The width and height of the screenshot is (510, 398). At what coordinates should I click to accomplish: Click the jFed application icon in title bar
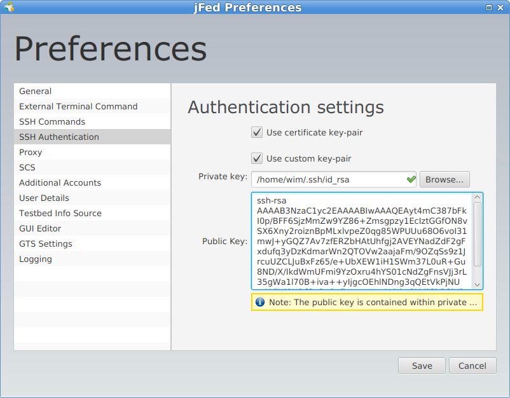(x=9, y=7)
